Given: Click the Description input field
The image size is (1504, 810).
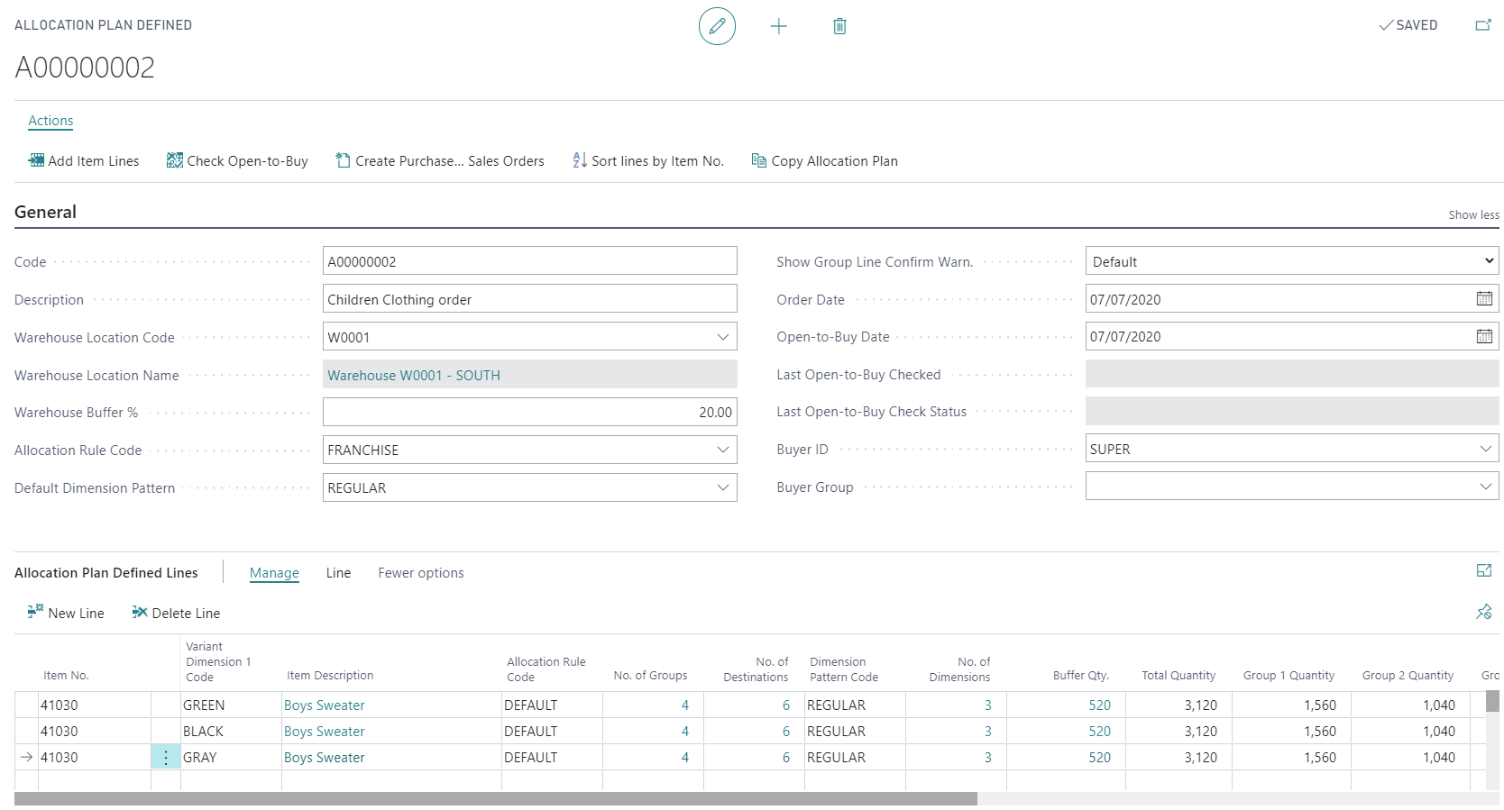Looking at the screenshot, I should 529,299.
